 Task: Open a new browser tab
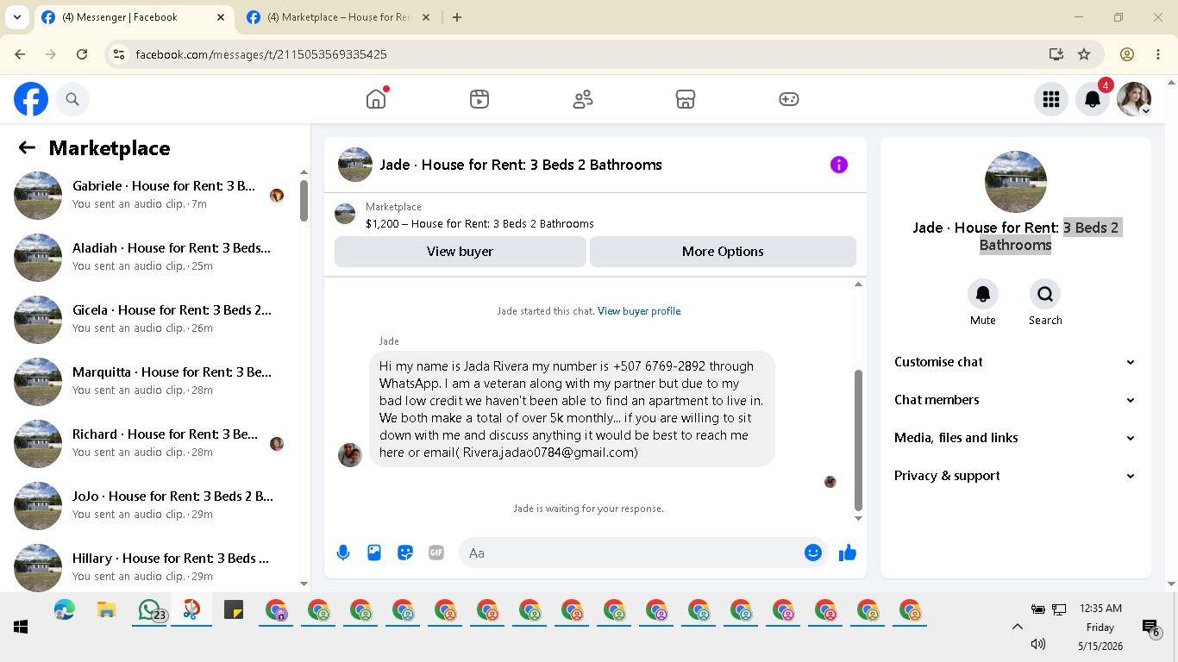point(457,17)
